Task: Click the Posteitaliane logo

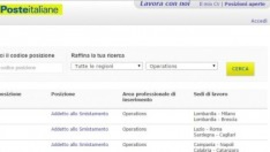Action: pyautogui.click(x=31, y=10)
